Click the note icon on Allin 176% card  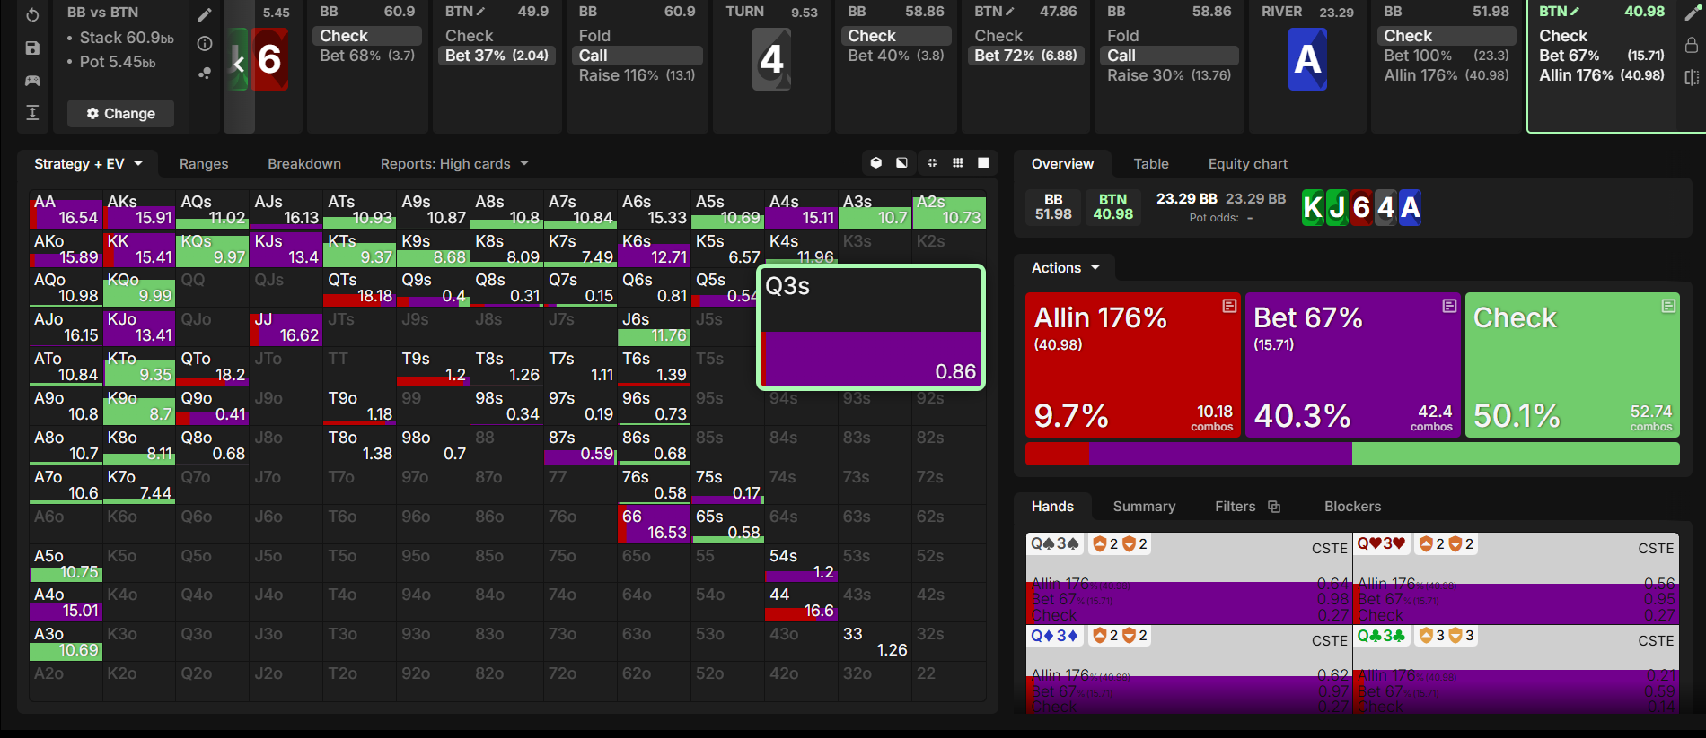pyautogui.click(x=1229, y=306)
